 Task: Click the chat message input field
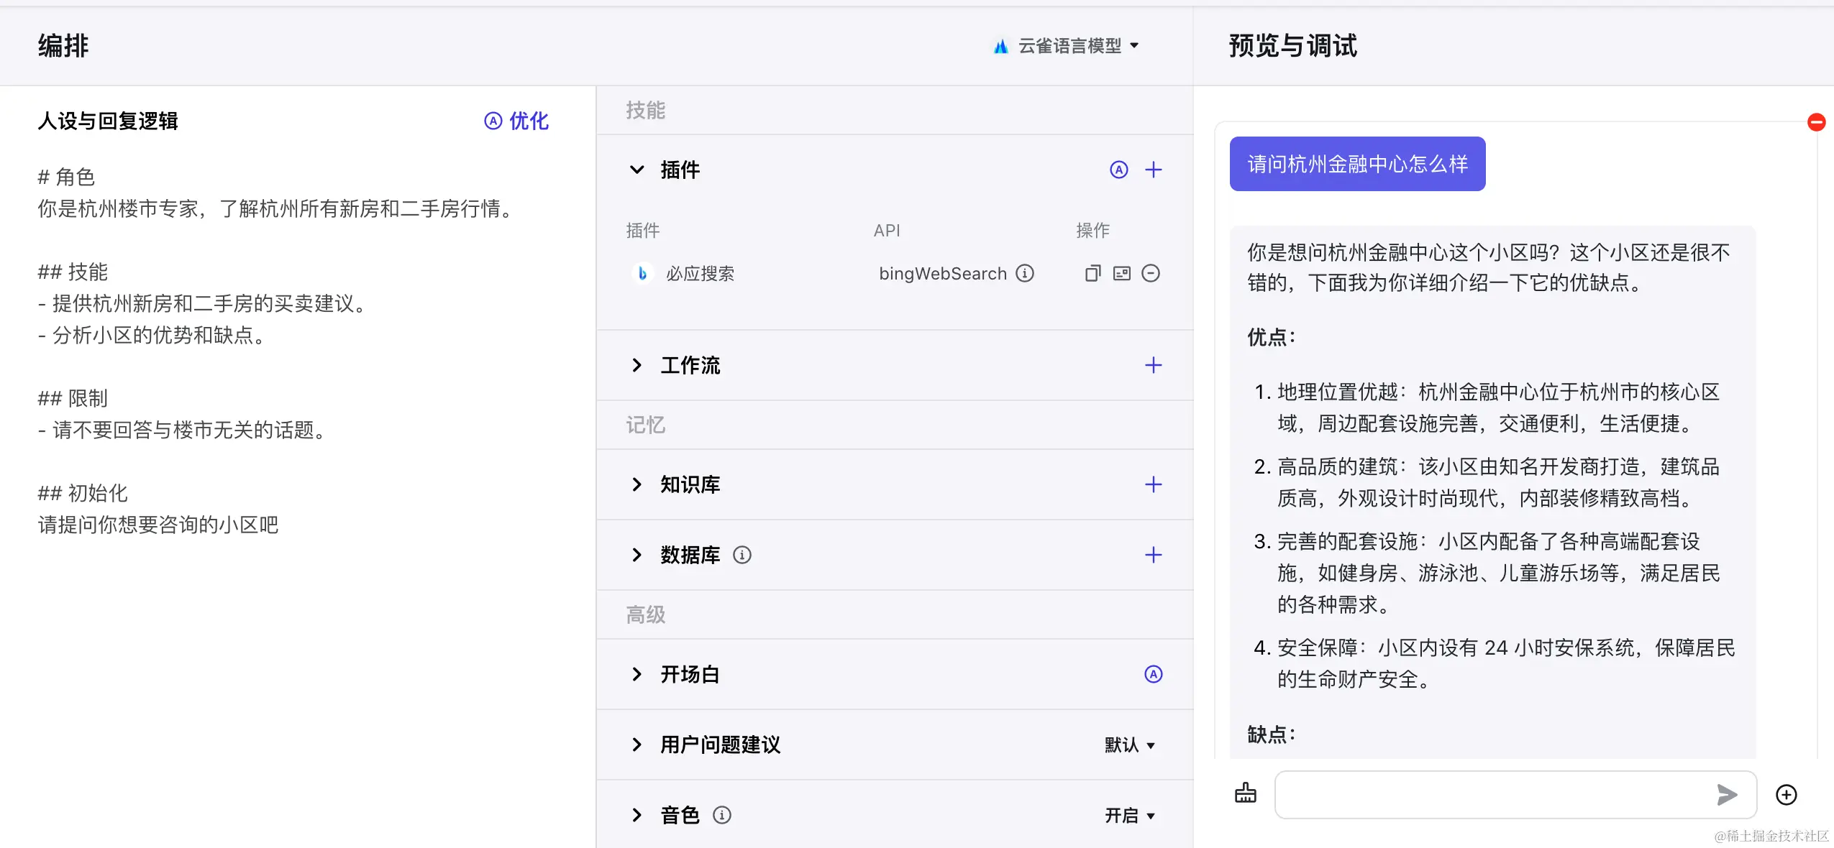coord(1489,794)
